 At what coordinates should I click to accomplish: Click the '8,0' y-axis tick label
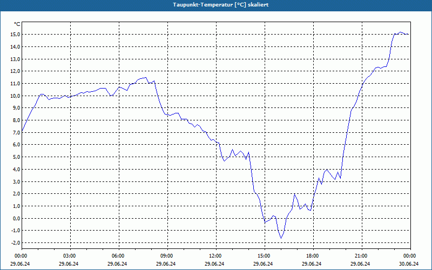(x=16, y=120)
